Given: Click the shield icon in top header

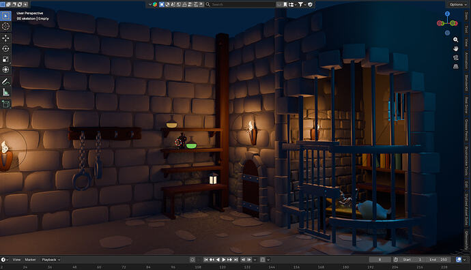Looking at the screenshot, I should tap(311, 5).
